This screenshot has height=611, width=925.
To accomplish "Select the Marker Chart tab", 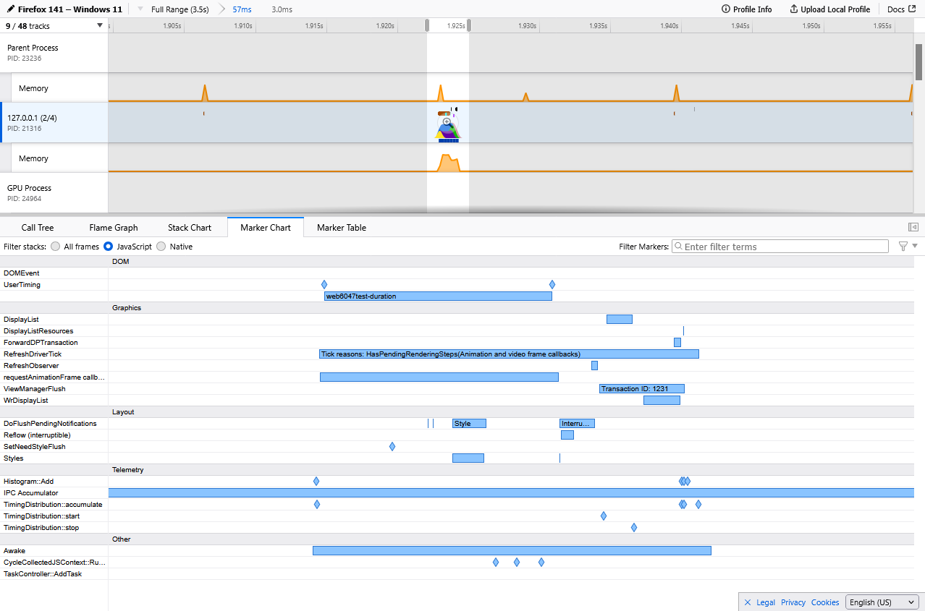I will pyautogui.click(x=266, y=227).
